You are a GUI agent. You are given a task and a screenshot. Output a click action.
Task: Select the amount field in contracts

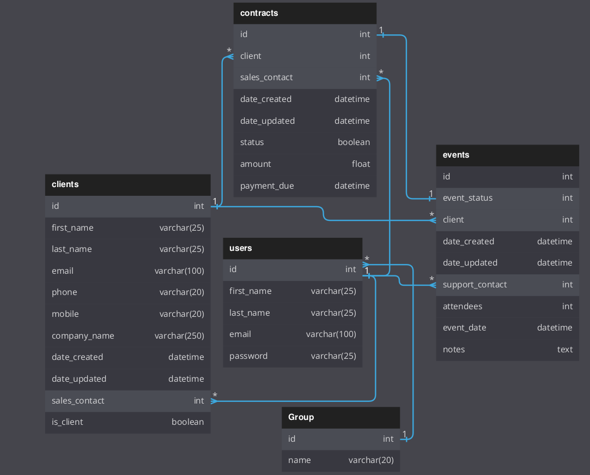pos(305,164)
